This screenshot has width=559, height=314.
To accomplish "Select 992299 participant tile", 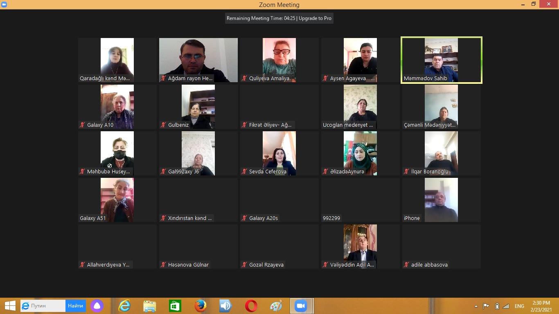I will pos(361,200).
